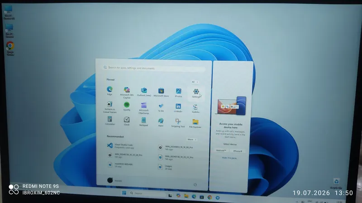
Task: Open Outlook (new) pinned app
Action: click(144, 92)
